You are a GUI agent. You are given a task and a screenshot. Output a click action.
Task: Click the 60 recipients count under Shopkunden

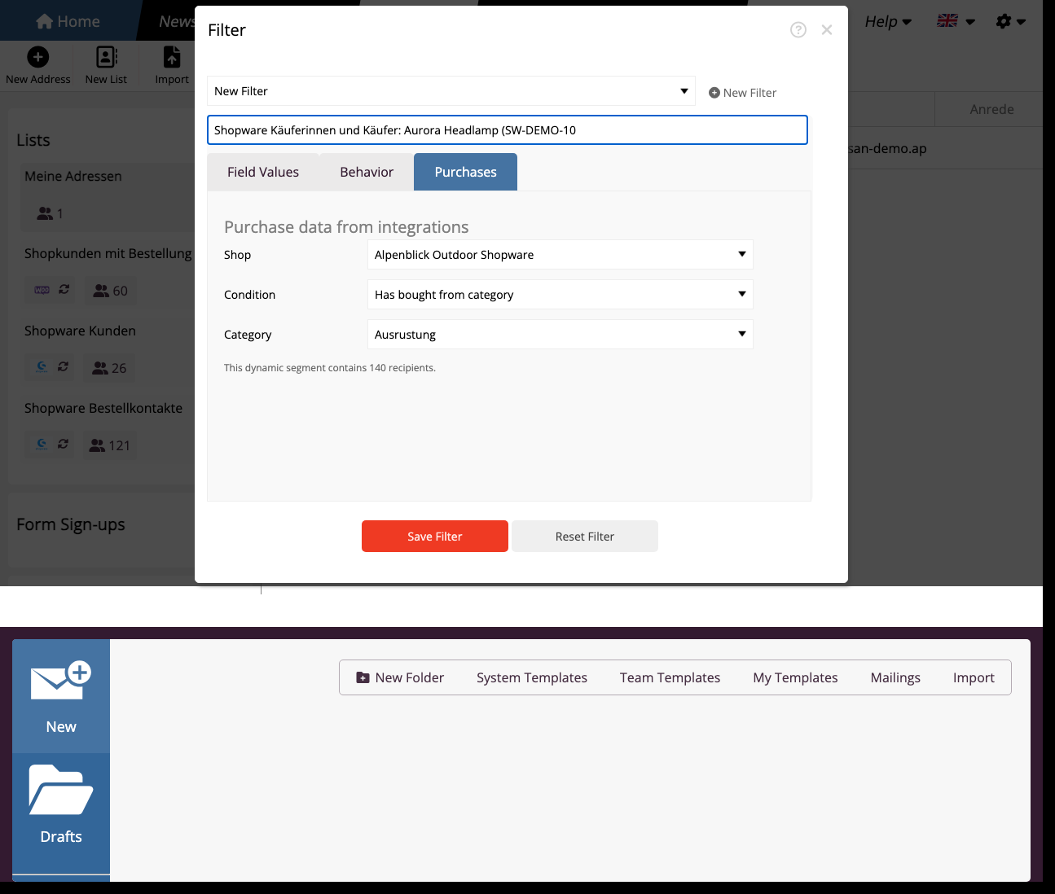pyautogui.click(x=110, y=291)
